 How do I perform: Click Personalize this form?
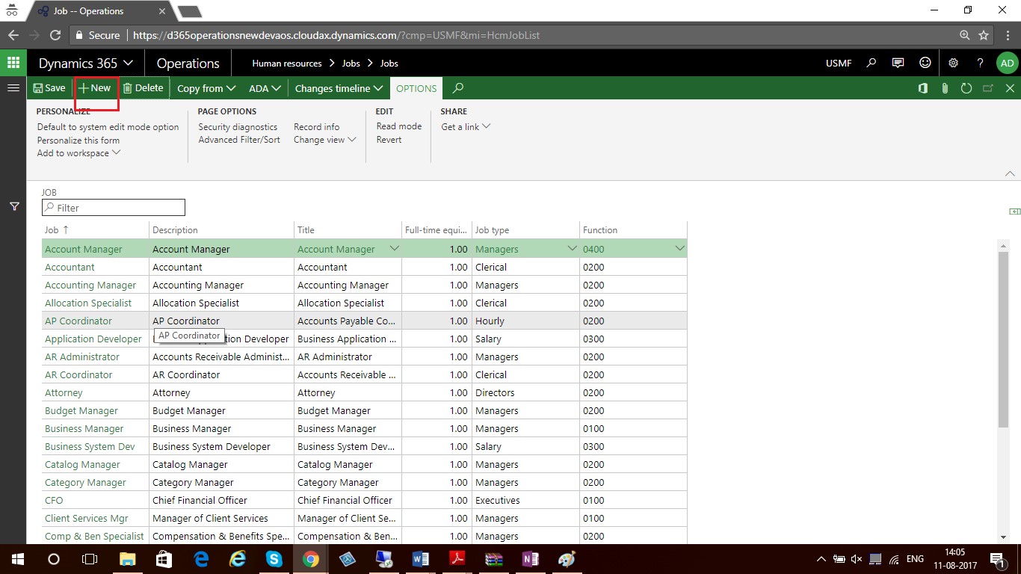pyautogui.click(x=78, y=141)
